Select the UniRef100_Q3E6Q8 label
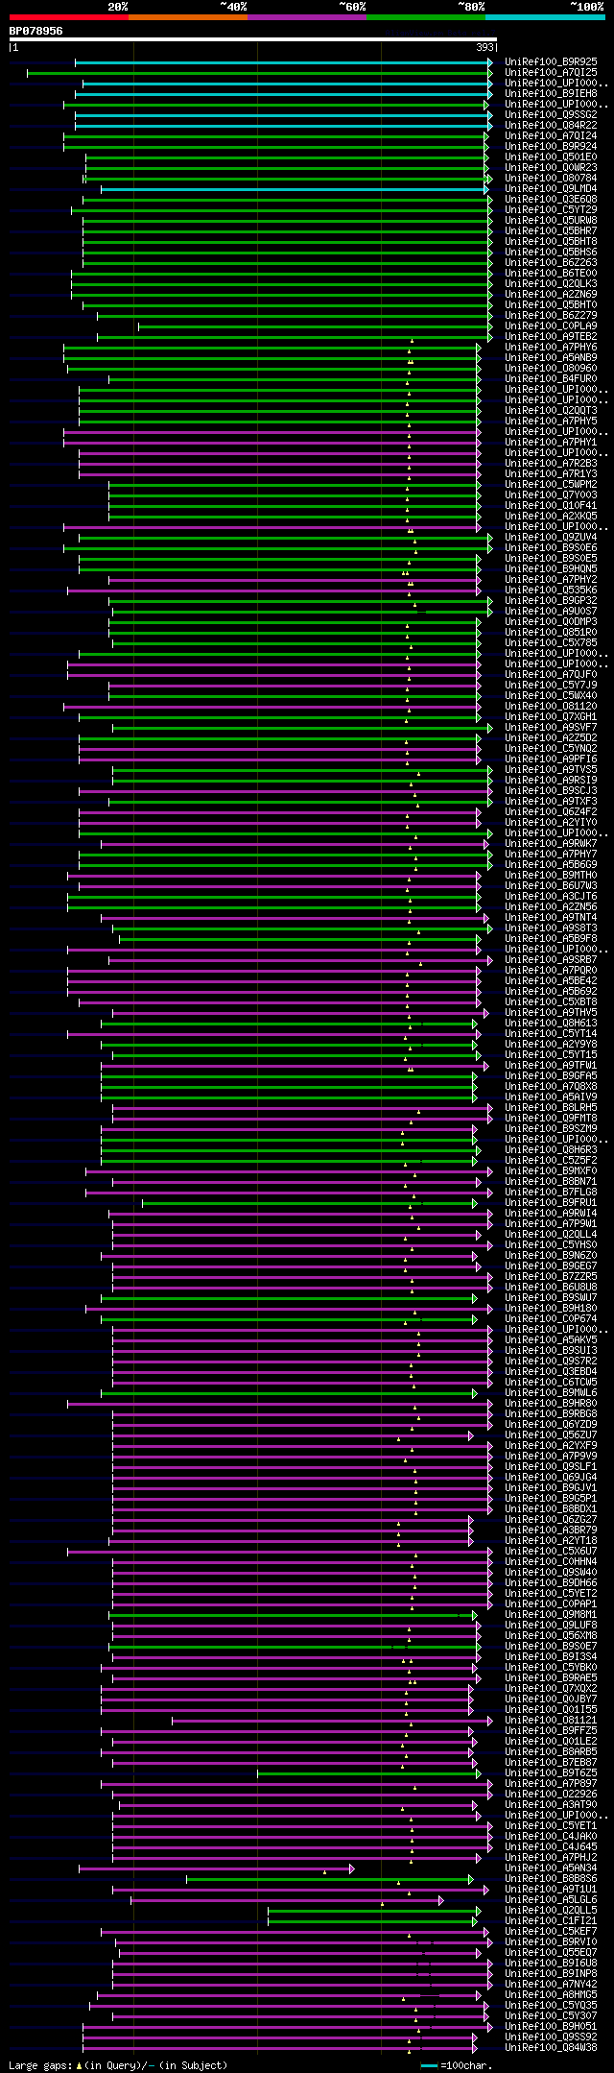 click(x=551, y=199)
